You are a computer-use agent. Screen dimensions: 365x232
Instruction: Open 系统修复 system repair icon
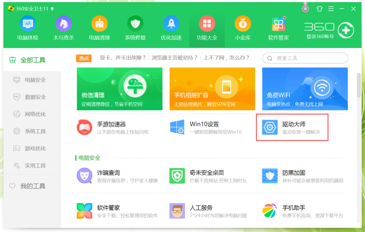click(135, 24)
